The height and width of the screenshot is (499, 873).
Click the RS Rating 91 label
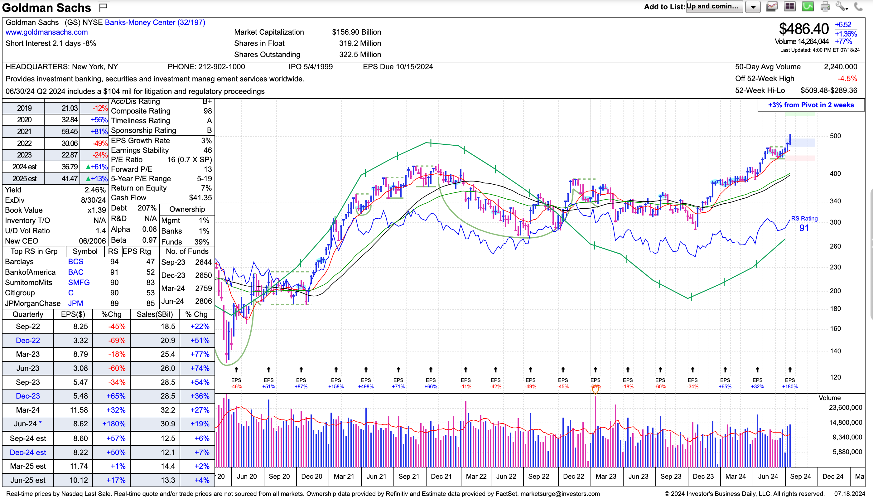pos(804,224)
